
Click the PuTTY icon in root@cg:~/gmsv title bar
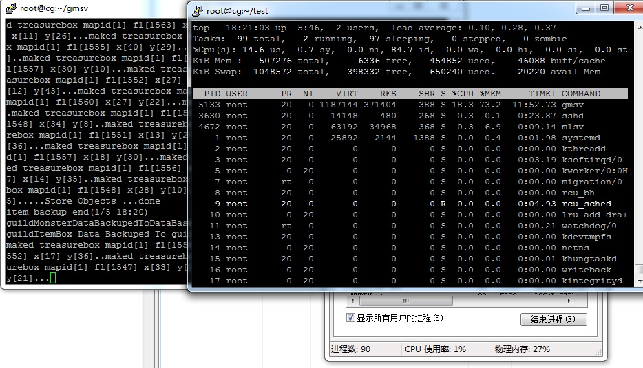pos(10,8)
